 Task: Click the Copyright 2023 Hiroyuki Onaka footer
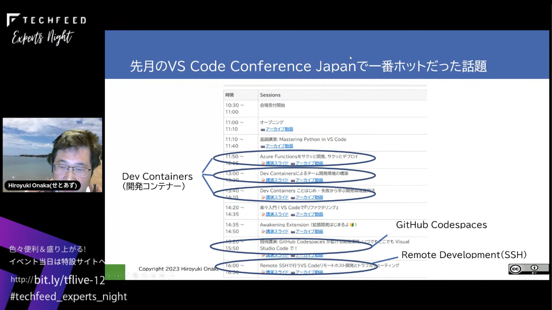tap(179, 269)
